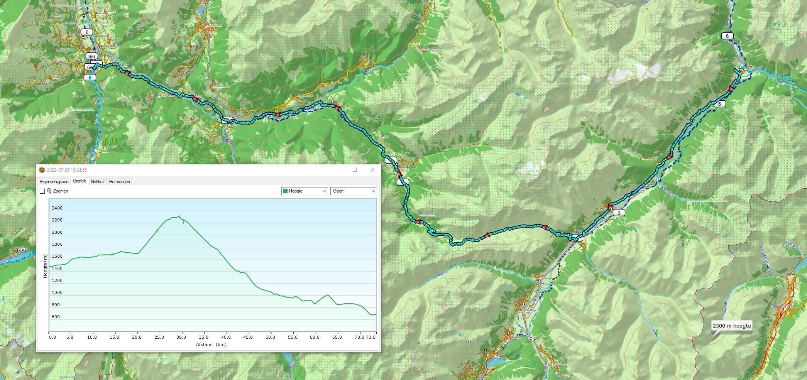The width and height of the screenshot is (807, 380).
Task: Enable the Zoomen checkbox
Action: point(42,191)
